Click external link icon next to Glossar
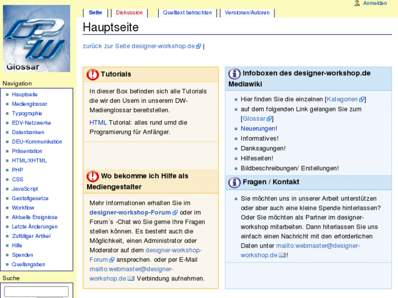This screenshot has width=398, height=298. click(x=269, y=119)
